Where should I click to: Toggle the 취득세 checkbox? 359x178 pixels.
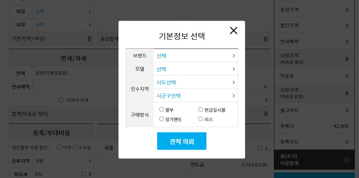[84, 174]
